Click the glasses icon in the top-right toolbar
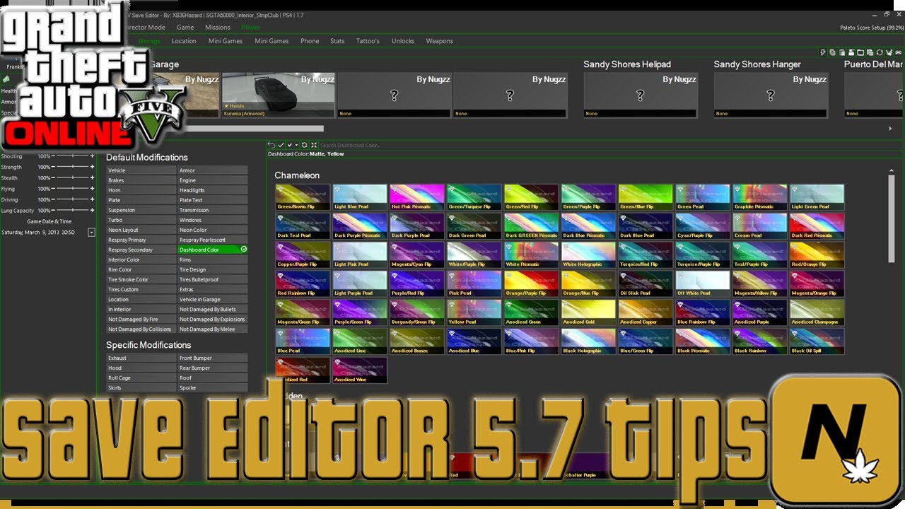This screenshot has height=509, width=905. [898, 52]
